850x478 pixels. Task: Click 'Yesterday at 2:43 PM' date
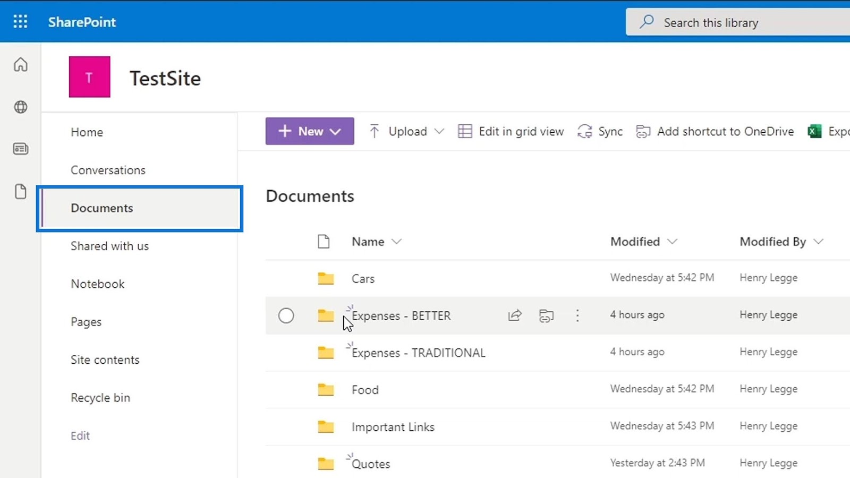click(657, 463)
